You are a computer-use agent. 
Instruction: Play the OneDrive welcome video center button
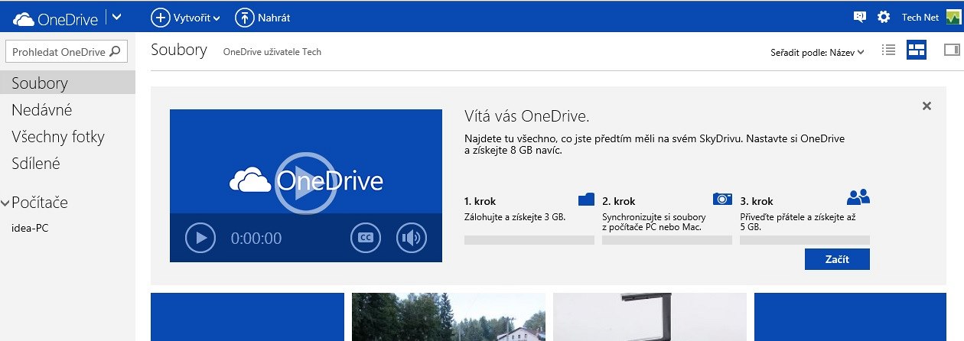(305, 184)
